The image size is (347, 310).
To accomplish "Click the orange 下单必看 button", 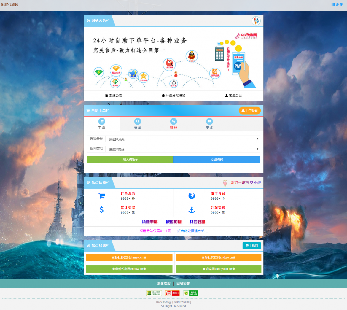I will 250,110.
